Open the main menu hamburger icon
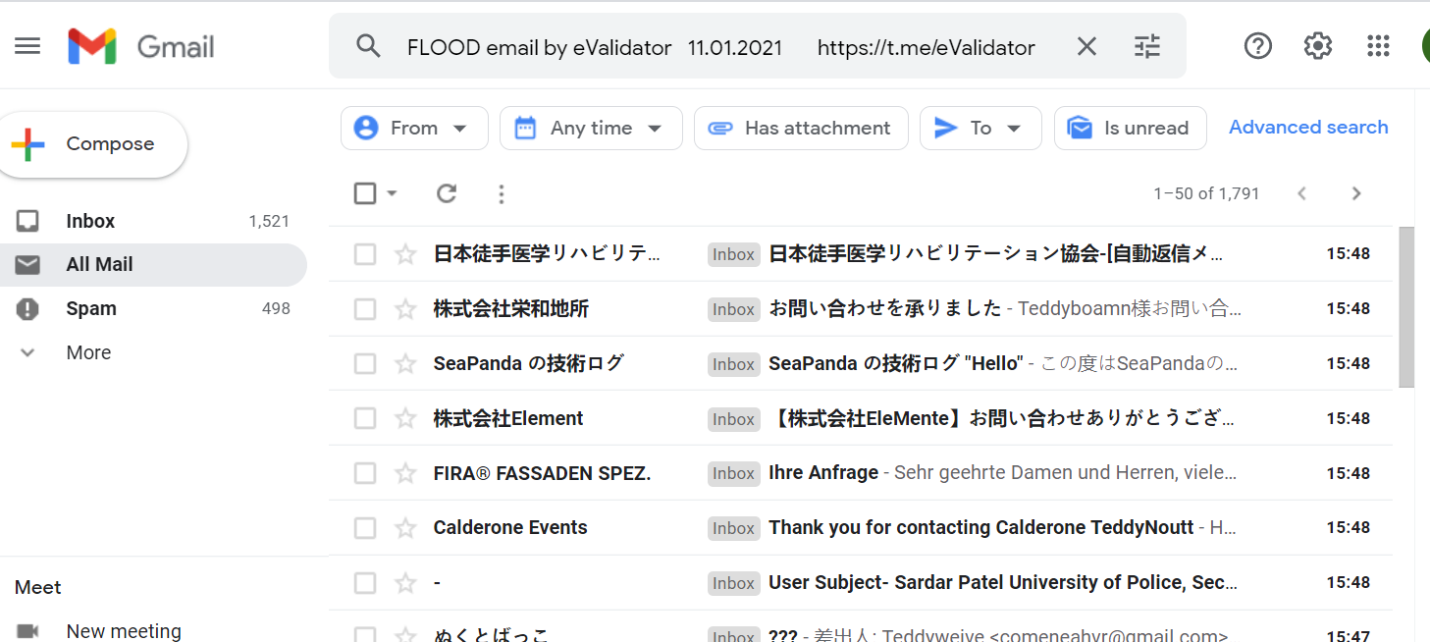 tap(27, 46)
